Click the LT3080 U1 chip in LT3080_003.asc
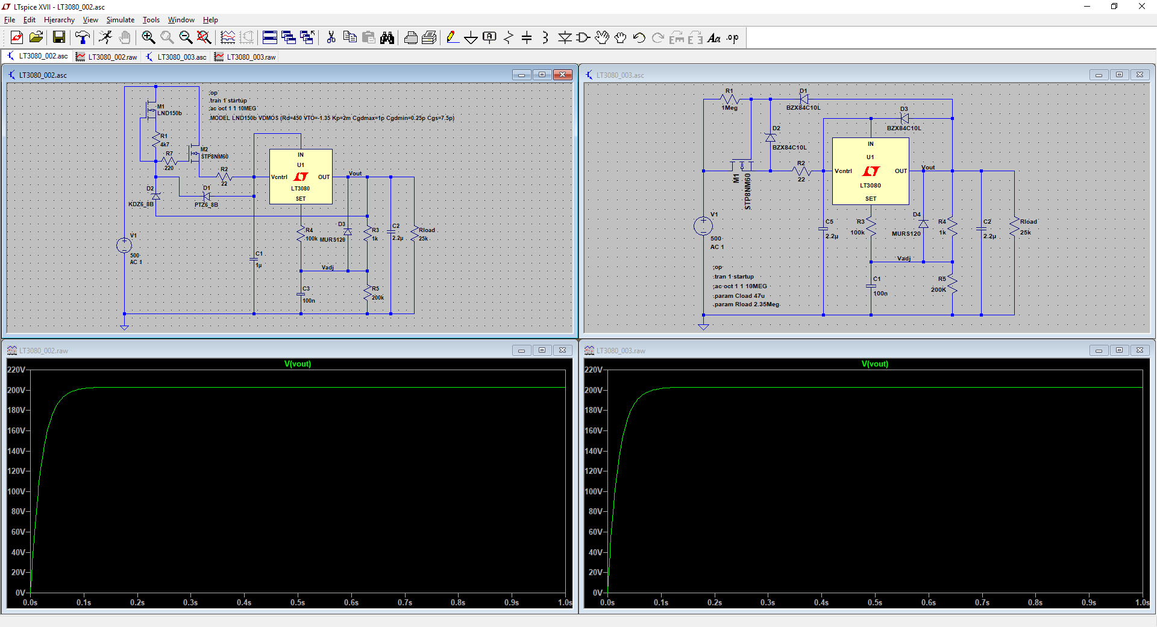This screenshot has width=1157, height=627. pyautogui.click(x=871, y=171)
